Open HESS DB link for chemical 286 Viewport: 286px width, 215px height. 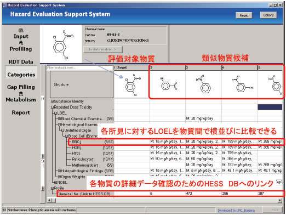pos(225,194)
